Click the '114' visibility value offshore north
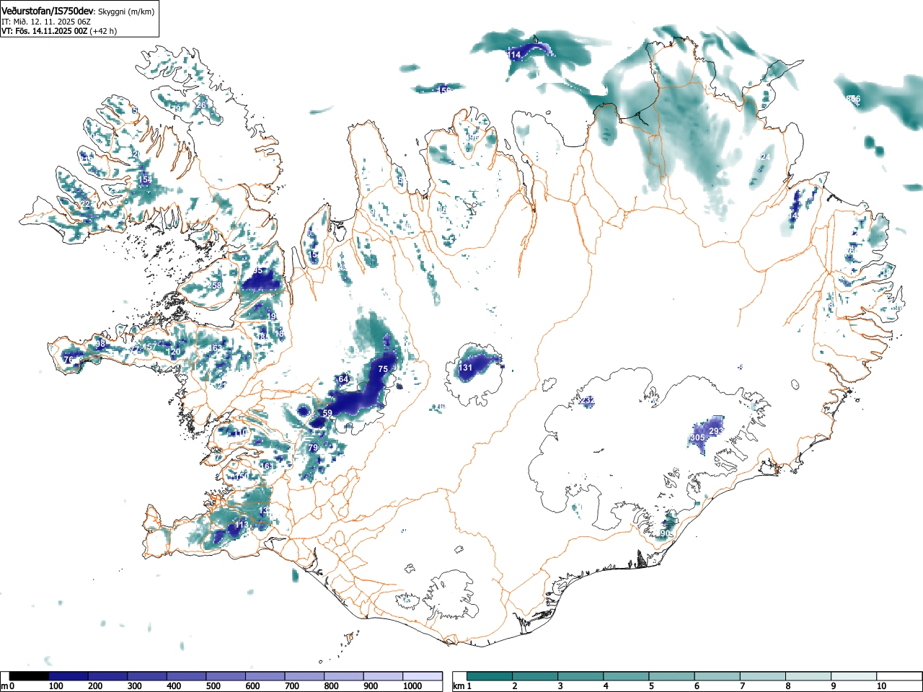923x692 pixels. coord(514,55)
